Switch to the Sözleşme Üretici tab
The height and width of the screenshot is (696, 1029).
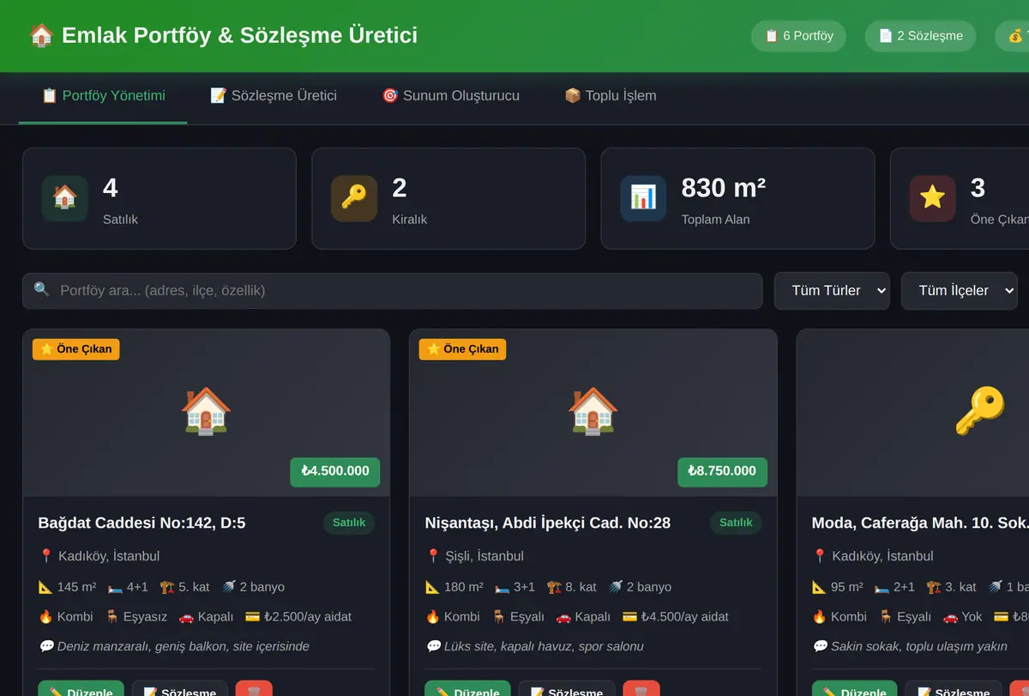click(274, 96)
